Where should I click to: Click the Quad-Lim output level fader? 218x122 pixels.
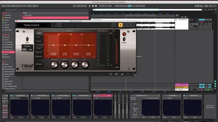tap(116, 41)
